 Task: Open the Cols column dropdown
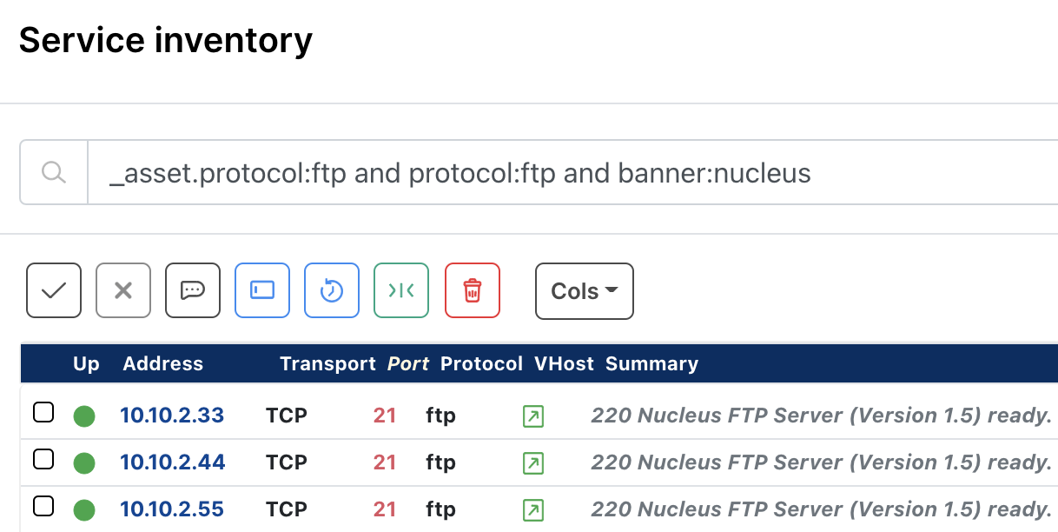584,290
